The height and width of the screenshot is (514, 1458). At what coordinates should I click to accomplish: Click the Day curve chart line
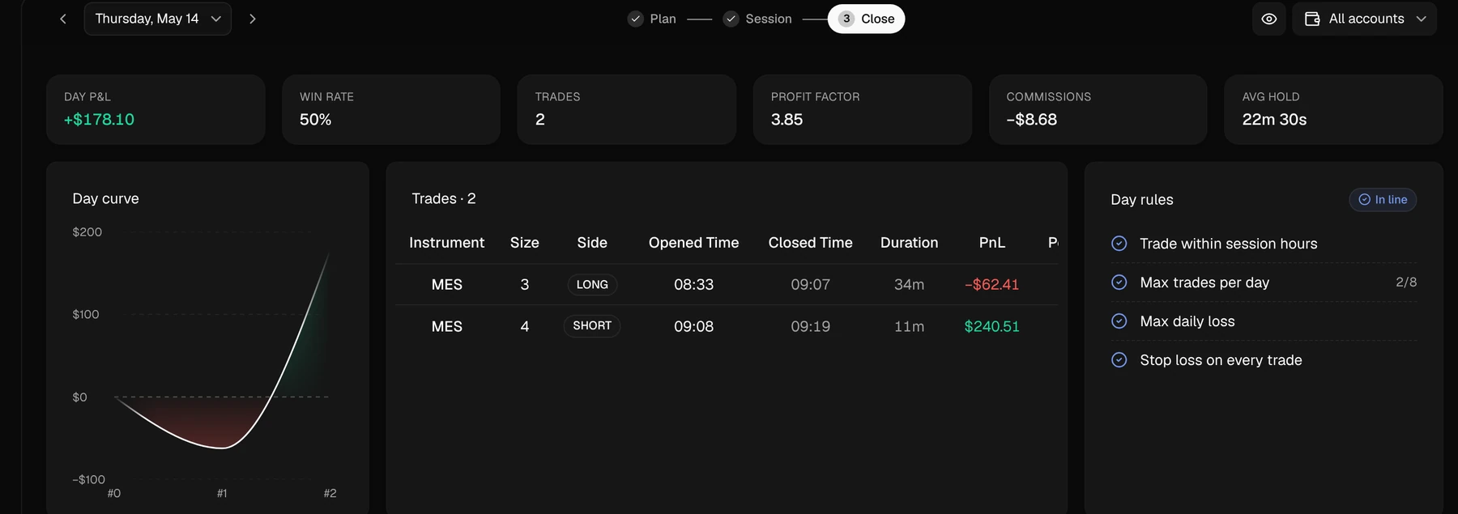(x=222, y=447)
